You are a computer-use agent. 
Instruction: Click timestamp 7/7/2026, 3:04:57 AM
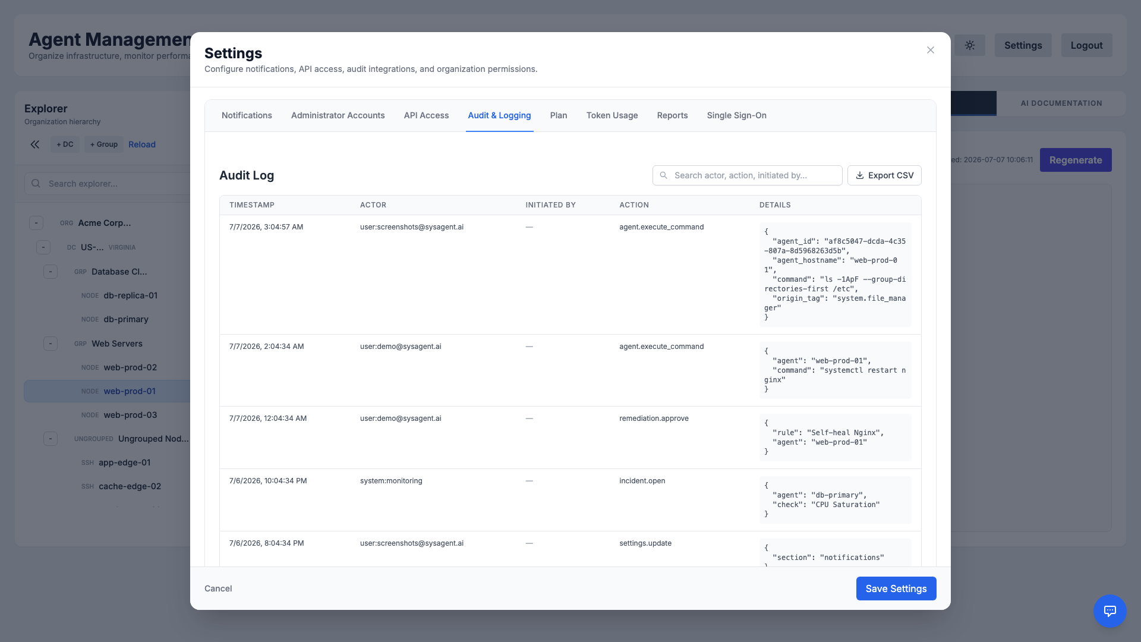coord(266,227)
